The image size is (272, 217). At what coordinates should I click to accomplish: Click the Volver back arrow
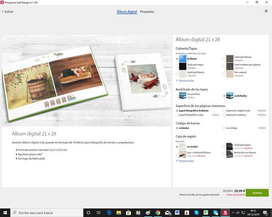[8, 12]
